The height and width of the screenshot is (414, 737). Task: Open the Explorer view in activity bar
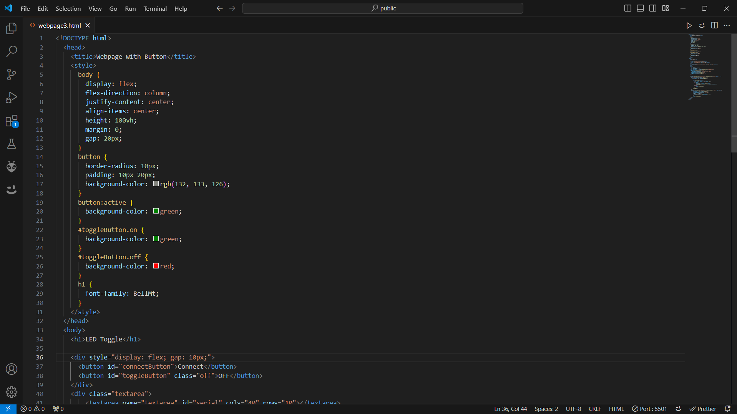[x=12, y=28]
